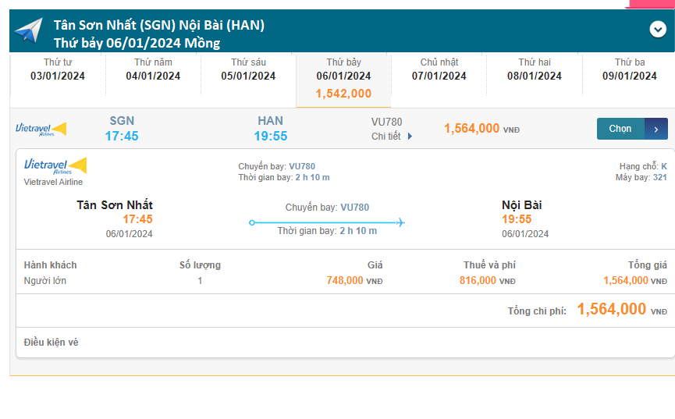
Task: Collapse the flight header chevron button
Action: 657,30
